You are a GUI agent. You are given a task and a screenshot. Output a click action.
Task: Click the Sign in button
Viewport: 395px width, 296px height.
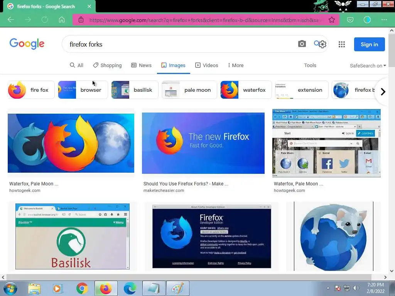(369, 44)
